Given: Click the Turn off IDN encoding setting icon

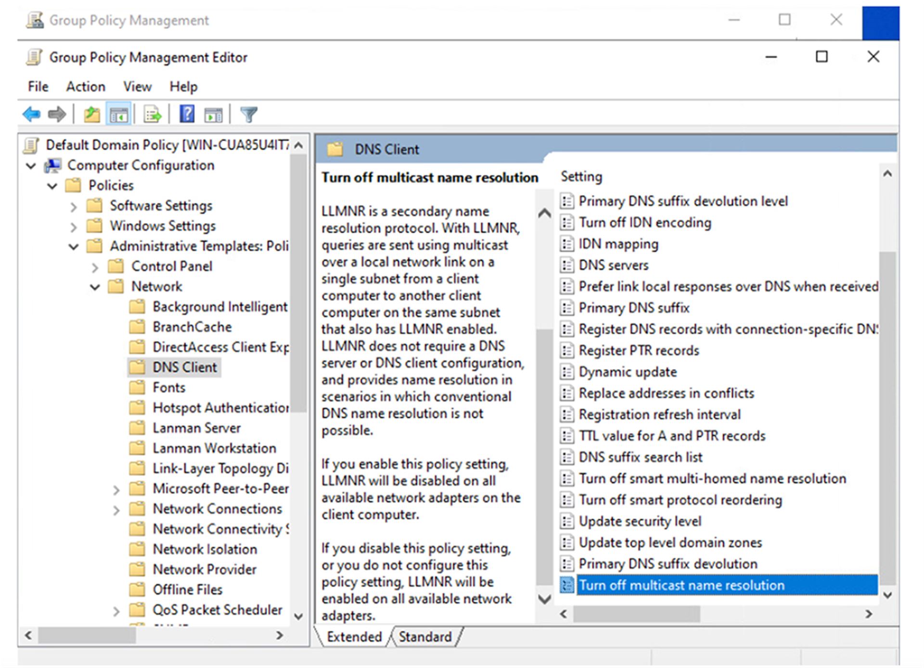Looking at the screenshot, I should (567, 223).
